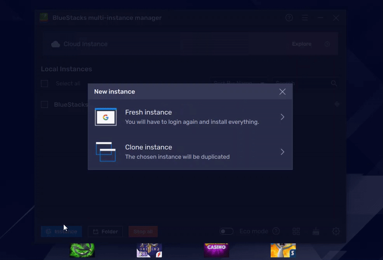This screenshot has width=383, height=260.
Task: Click the Cloud Instance cloud icon
Action: 56,44
